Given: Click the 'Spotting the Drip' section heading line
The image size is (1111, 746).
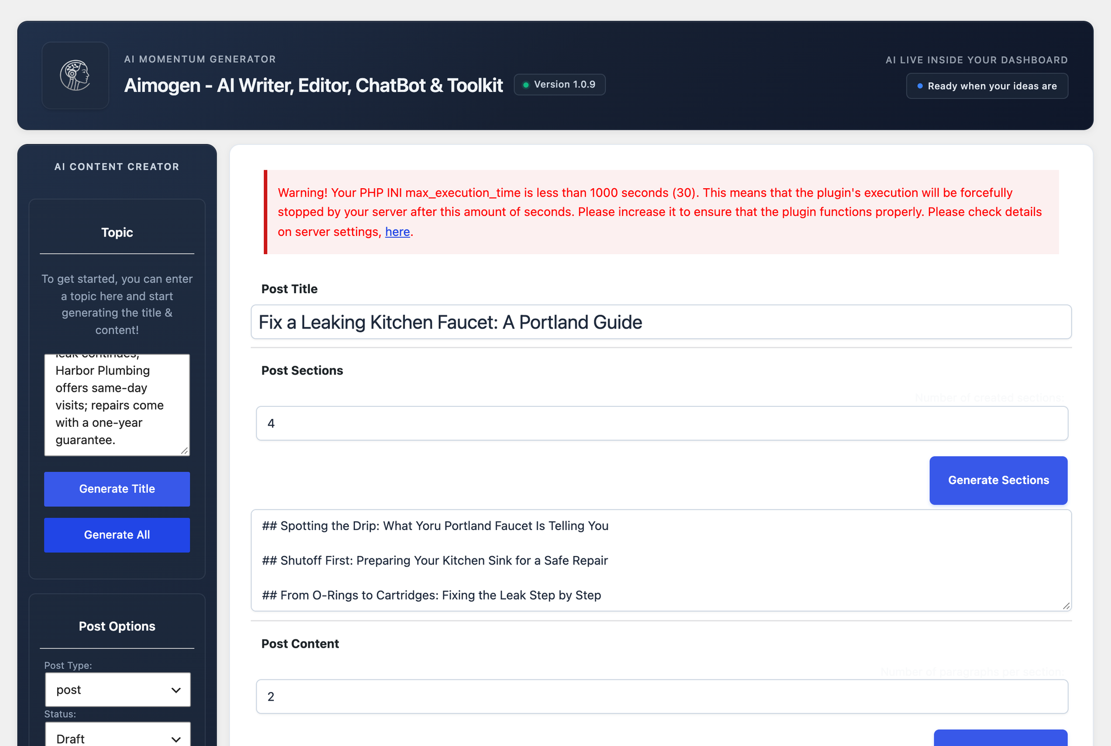Looking at the screenshot, I should (x=435, y=526).
